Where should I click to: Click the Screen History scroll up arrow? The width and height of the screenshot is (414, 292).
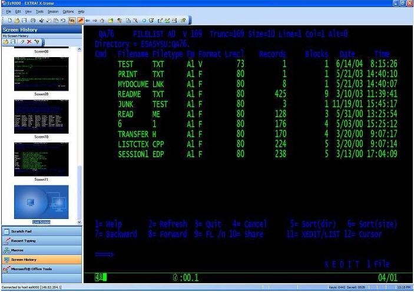[80, 49]
